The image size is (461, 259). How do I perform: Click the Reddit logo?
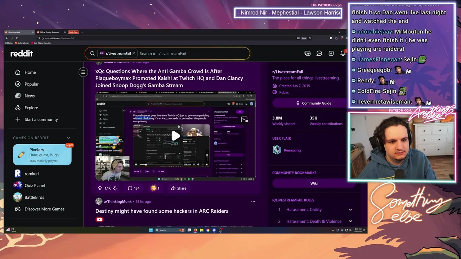22,53
